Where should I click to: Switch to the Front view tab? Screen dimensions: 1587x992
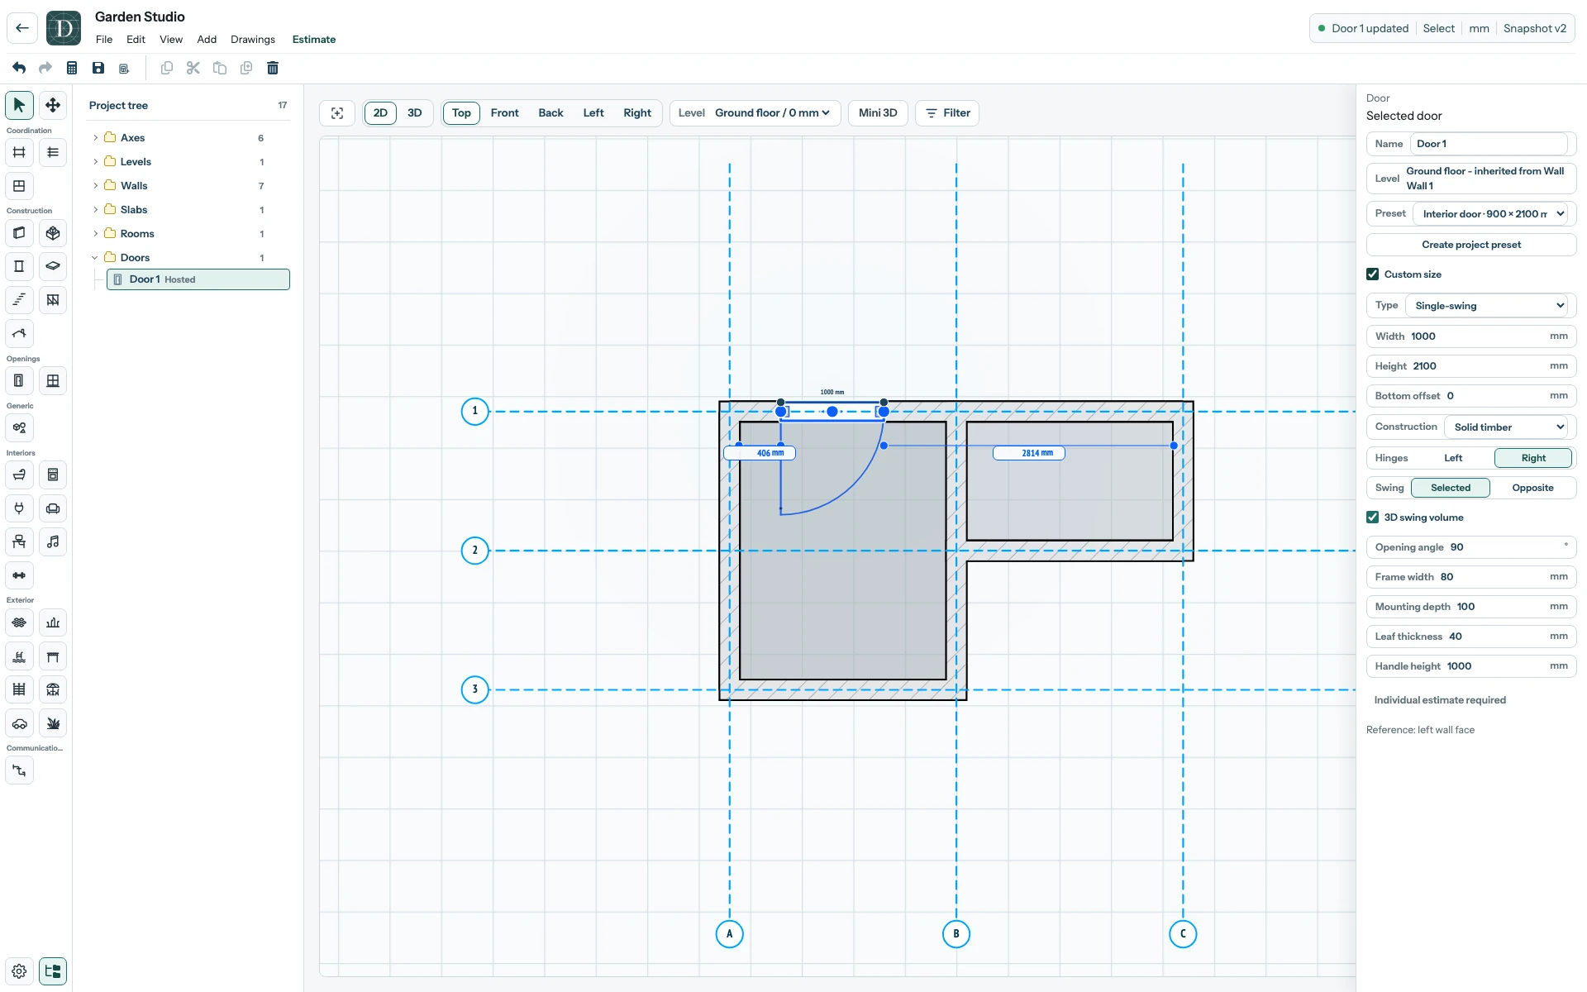point(504,113)
